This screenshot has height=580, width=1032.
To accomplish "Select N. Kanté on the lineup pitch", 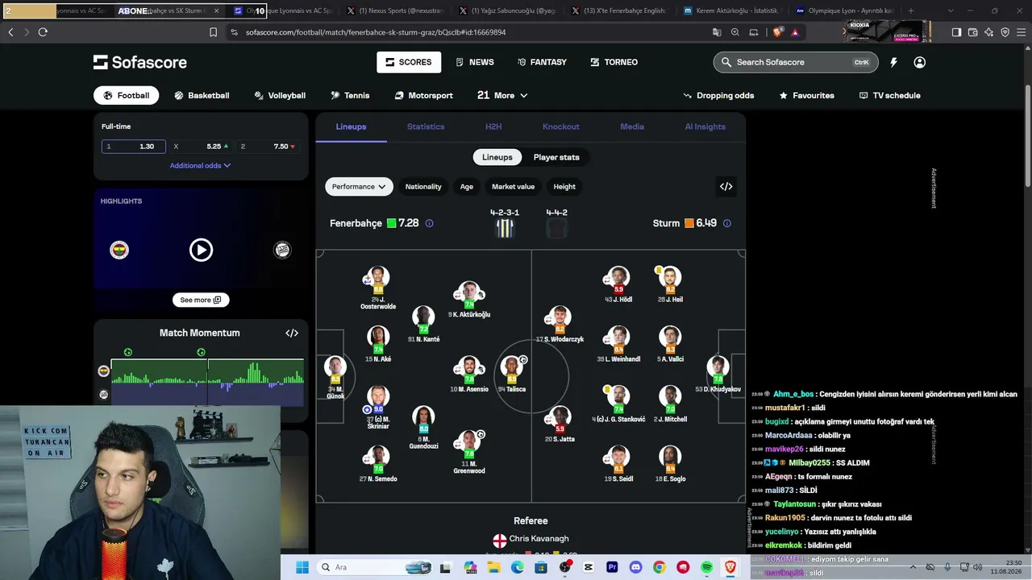I will coord(423,317).
